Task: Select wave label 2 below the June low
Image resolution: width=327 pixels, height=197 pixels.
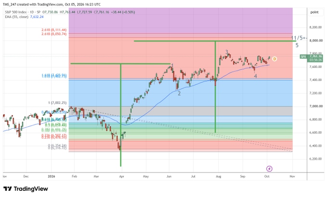Action: [x=179, y=94]
